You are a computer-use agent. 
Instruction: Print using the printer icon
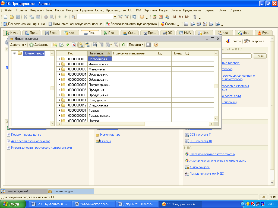46,17
